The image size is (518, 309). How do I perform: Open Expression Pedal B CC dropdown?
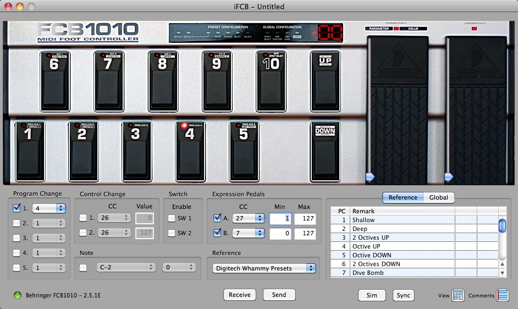(249, 233)
